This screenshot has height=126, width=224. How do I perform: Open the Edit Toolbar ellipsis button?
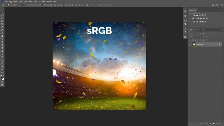[x=2, y=72]
